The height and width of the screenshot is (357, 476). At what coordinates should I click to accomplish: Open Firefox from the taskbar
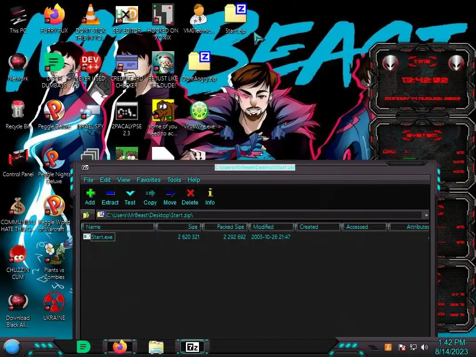pos(120,347)
